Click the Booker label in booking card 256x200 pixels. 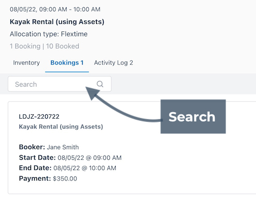[32, 147]
